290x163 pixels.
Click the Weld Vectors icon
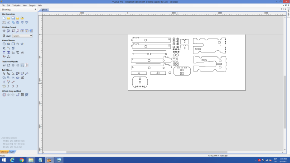[4, 78]
